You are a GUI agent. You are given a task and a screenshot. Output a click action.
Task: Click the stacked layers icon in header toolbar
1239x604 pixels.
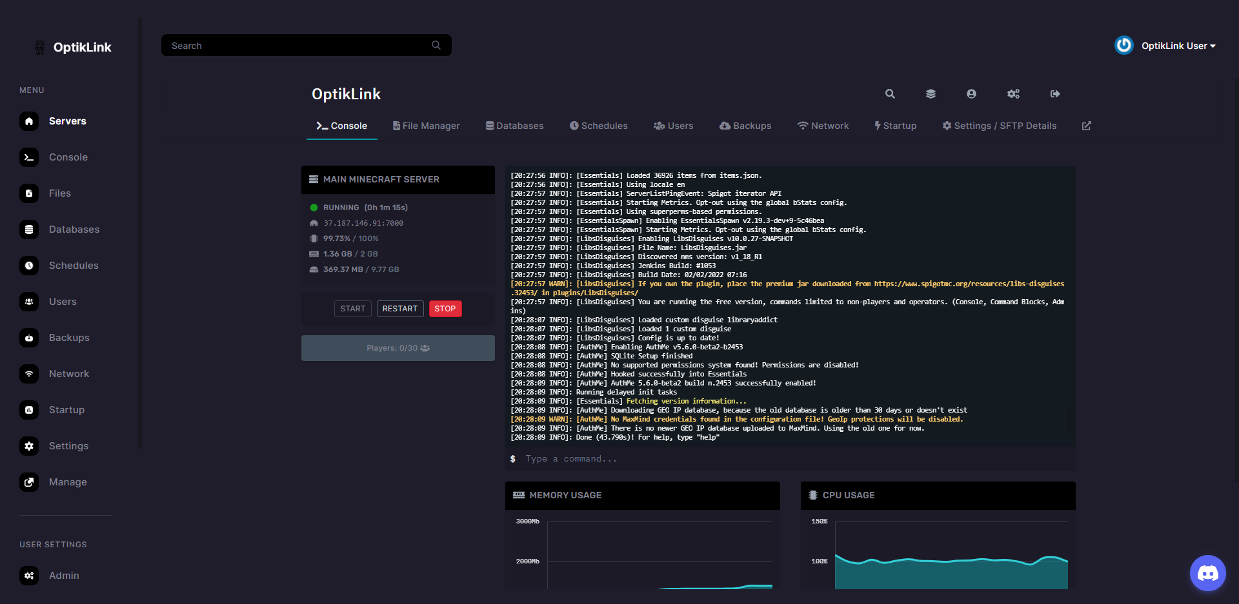click(x=931, y=94)
